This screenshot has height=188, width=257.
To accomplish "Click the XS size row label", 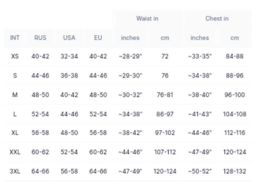I will click(15, 57).
